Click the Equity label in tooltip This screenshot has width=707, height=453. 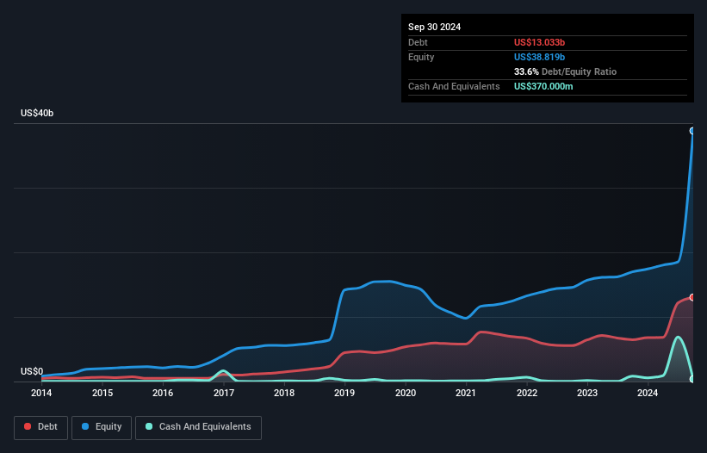pos(421,57)
